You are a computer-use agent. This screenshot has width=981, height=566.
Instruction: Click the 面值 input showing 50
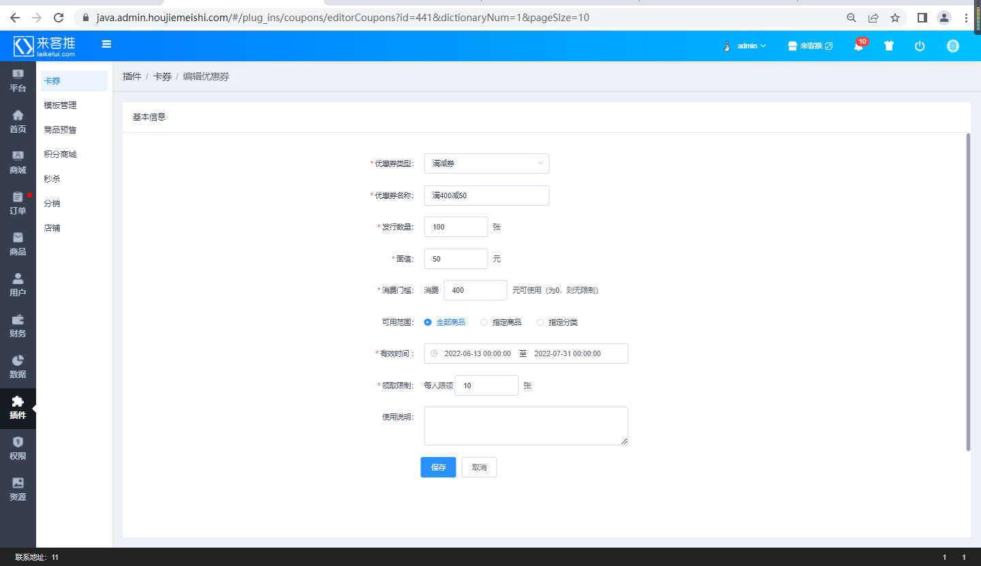(x=456, y=259)
